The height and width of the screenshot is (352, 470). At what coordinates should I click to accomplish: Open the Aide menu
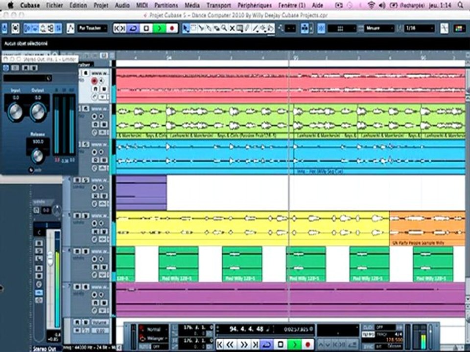click(317, 5)
